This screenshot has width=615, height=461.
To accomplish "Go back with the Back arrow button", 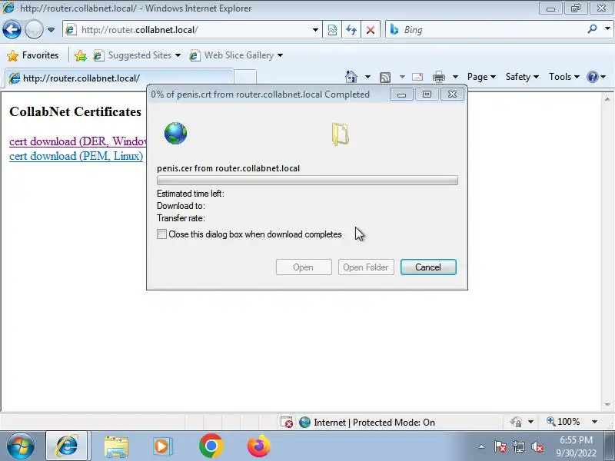I will click(x=12, y=30).
